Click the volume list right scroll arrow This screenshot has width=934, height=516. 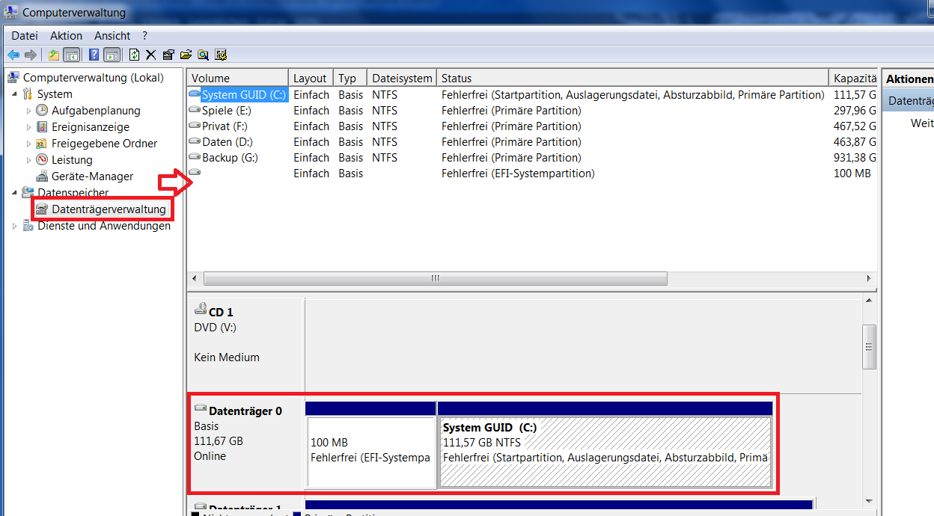869,278
